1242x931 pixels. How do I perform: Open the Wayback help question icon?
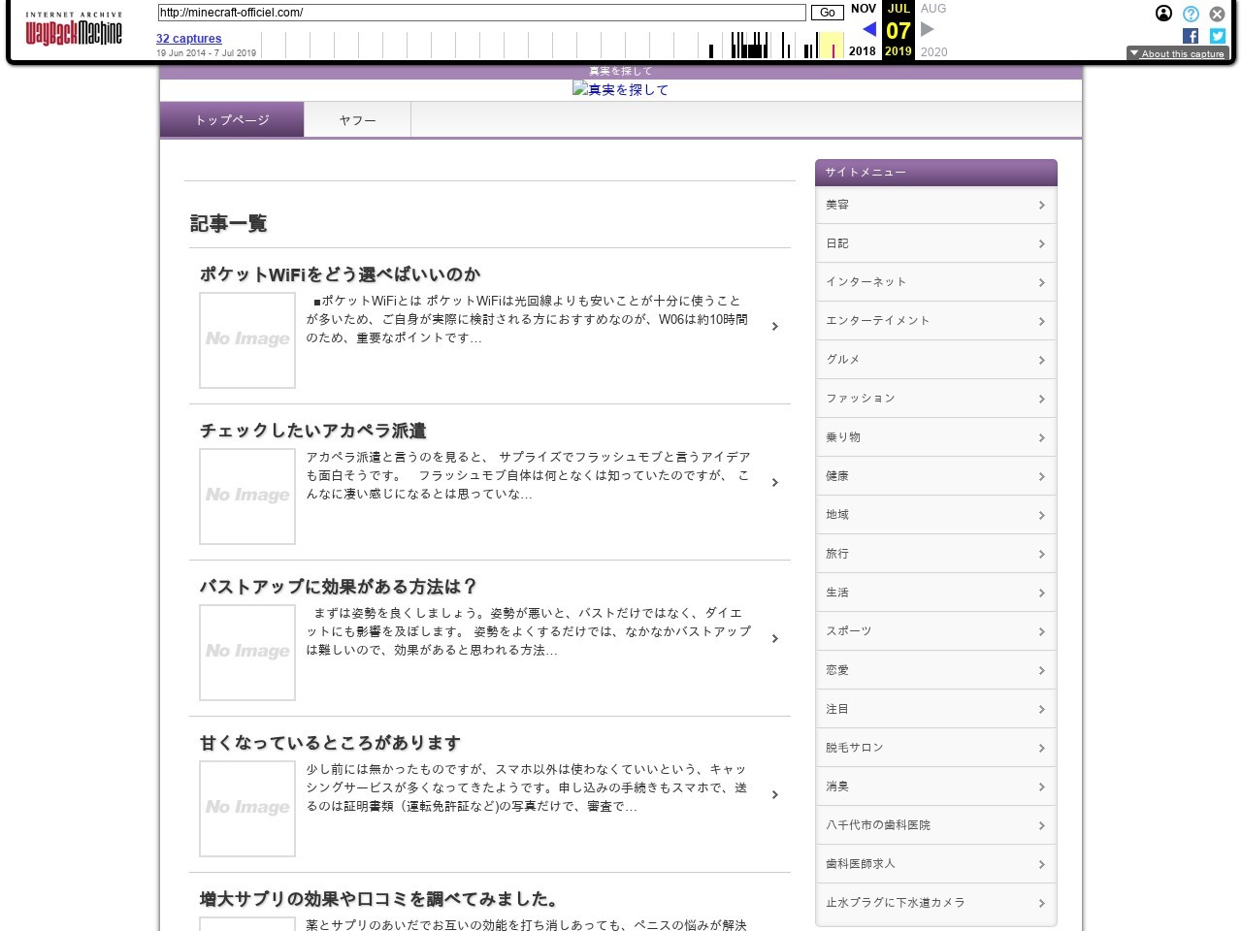1191,14
